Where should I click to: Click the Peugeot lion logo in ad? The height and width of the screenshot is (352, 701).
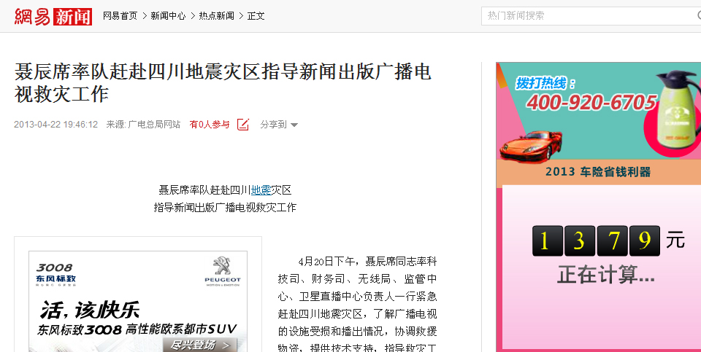coord(222,266)
